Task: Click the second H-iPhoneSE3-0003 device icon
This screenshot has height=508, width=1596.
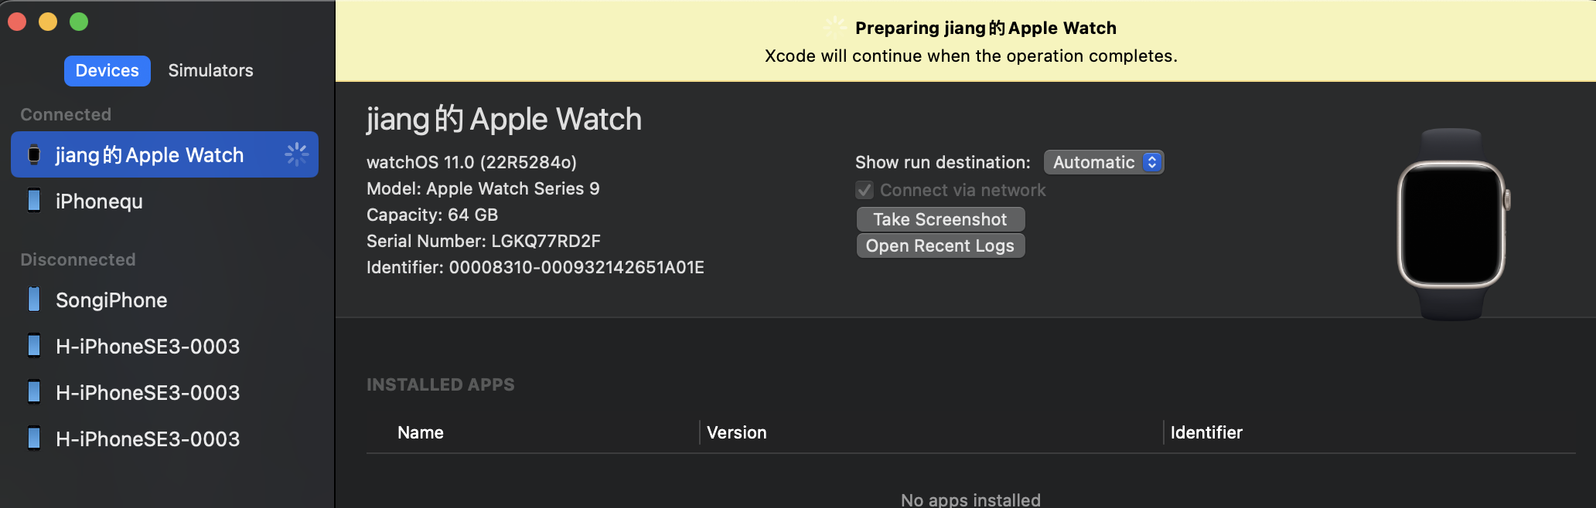Action: (34, 392)
